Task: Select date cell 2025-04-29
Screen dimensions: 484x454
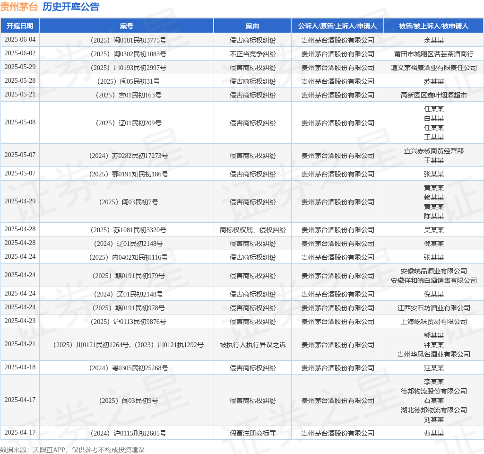Action: pos(20,201)
